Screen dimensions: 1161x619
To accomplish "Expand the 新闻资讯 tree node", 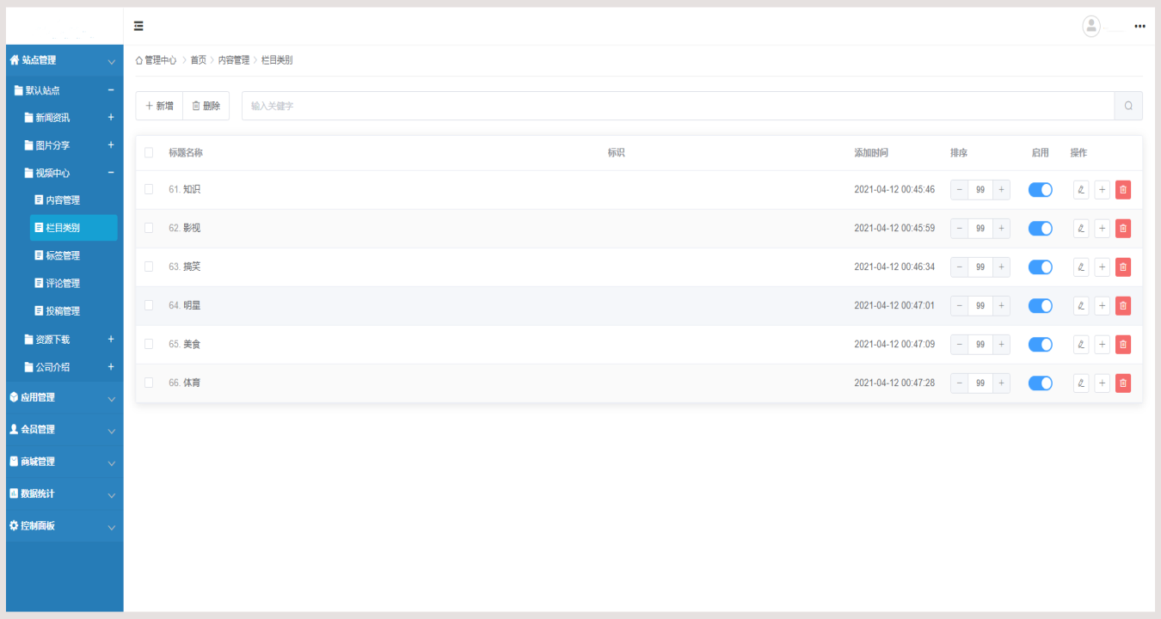I will [x=111, y=118].
